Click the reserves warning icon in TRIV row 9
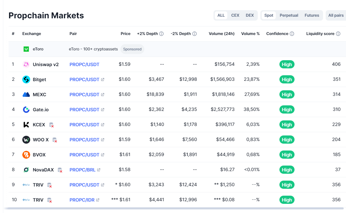The image size is (346, 213). click(x=50, y=185)
